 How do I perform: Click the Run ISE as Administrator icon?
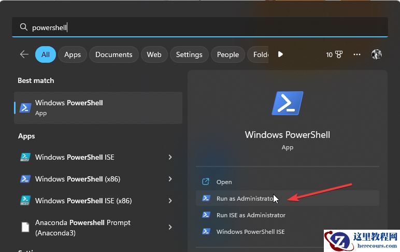[206, 215]
